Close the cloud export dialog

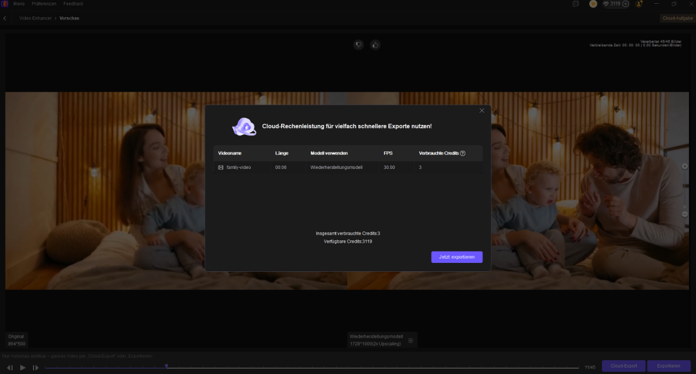[482, 110]
